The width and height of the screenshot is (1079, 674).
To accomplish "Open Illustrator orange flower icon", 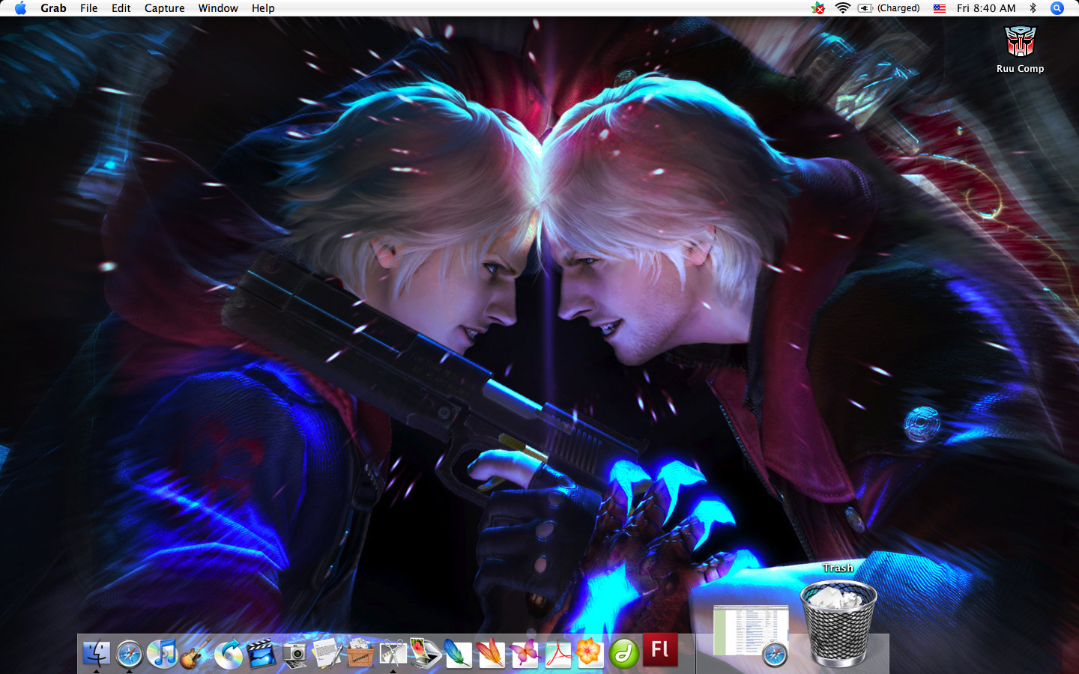I will (590, 654).
